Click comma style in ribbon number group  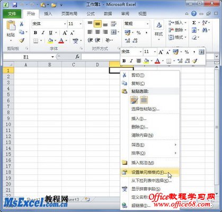click(146, 33)
